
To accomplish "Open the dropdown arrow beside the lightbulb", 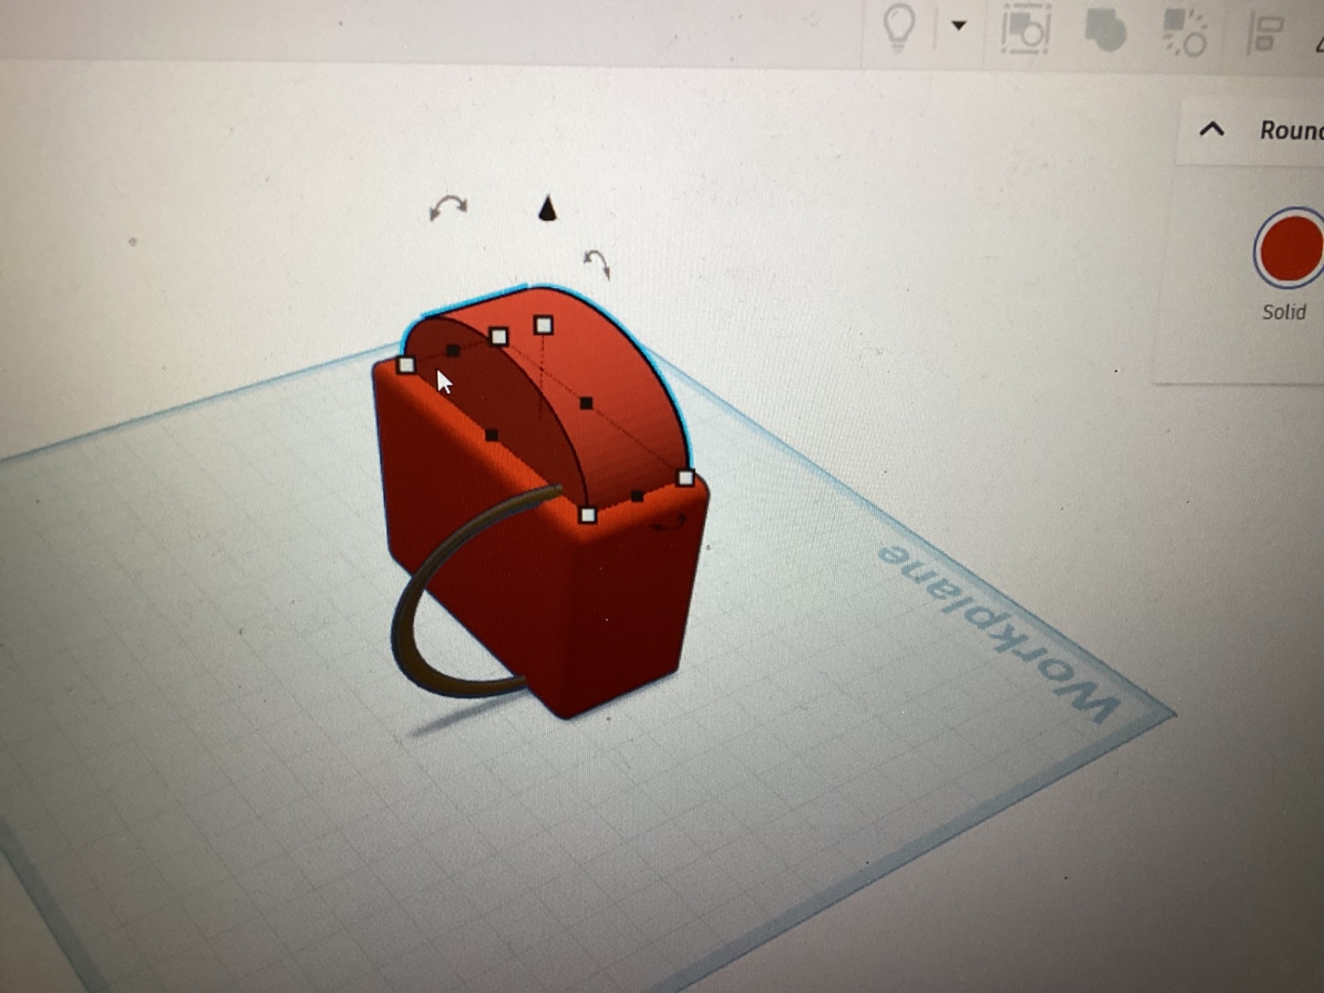I will pyautogui.click(x=959, y=26).
